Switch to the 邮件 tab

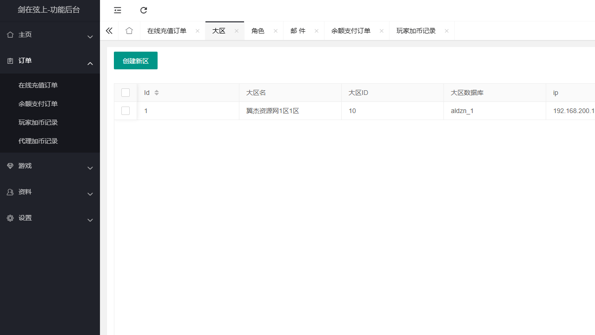(x=298, y=31)
